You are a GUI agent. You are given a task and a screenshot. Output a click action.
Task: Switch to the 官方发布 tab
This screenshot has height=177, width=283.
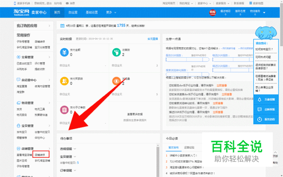(173, 147)
